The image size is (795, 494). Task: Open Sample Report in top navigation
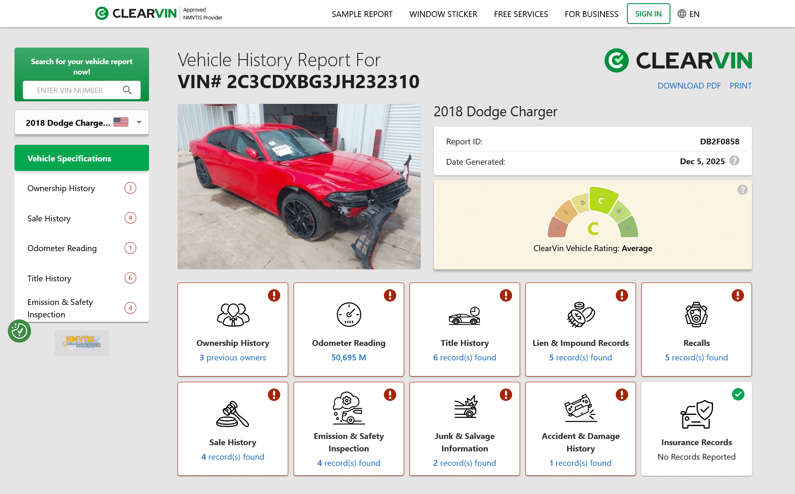(362, 14)
